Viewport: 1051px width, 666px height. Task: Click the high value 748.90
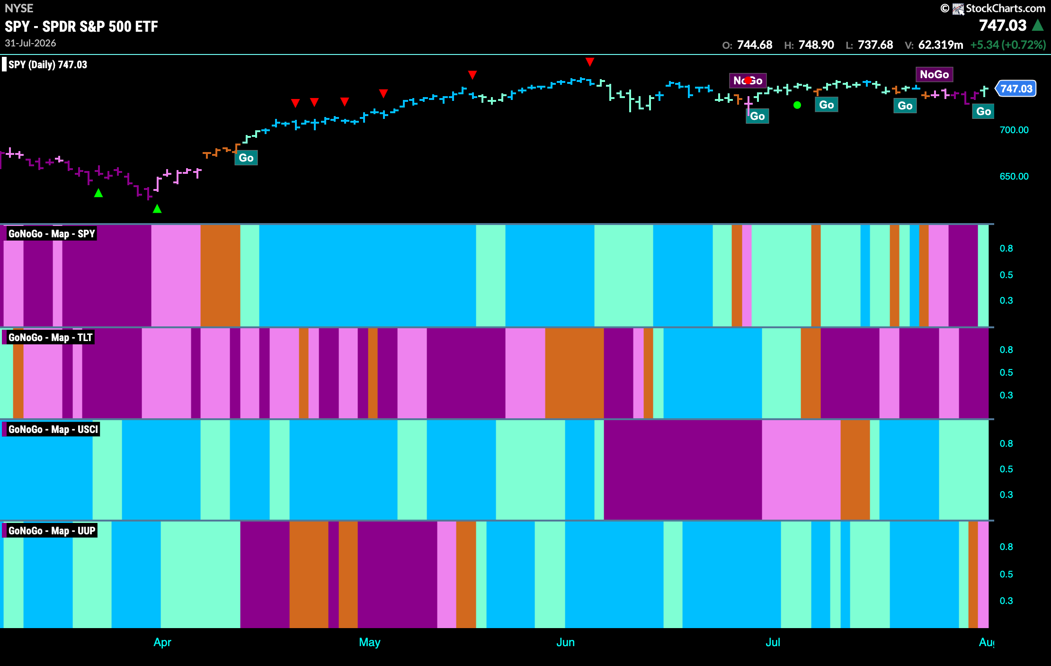coord(816,45)
